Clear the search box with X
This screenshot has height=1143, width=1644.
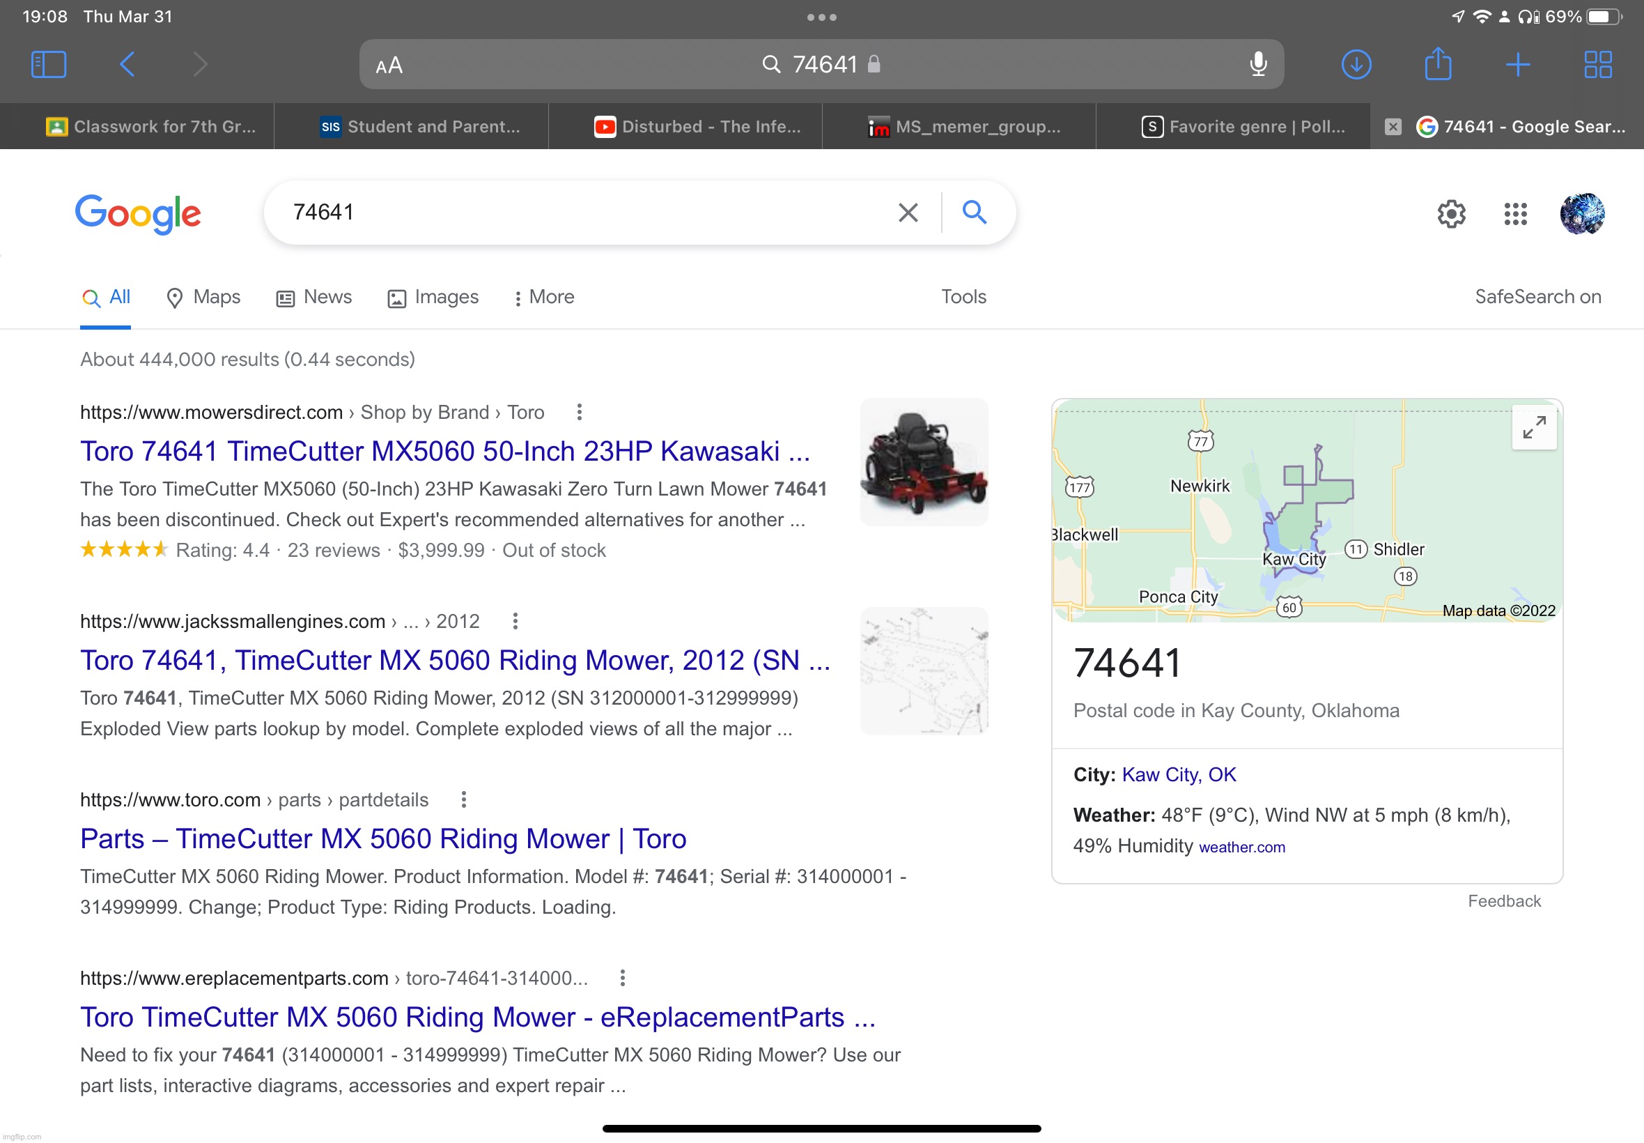908,213
